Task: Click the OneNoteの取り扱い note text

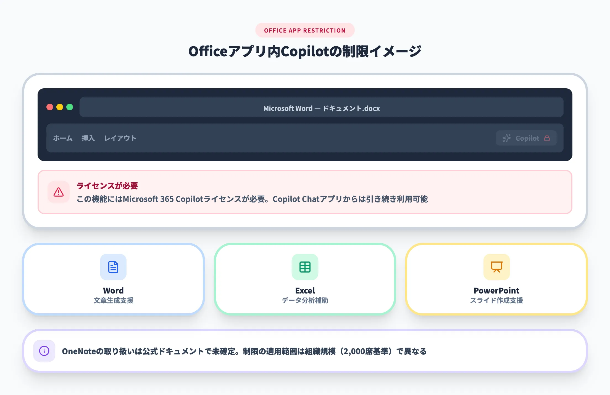Action: pos(244,351)
